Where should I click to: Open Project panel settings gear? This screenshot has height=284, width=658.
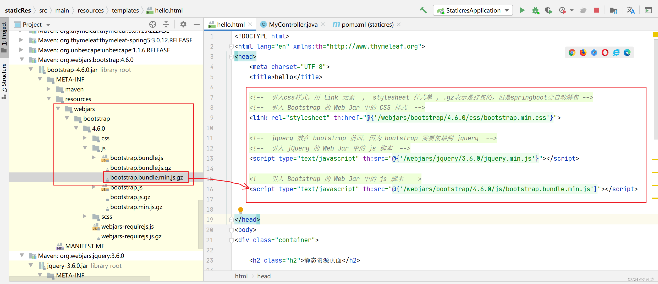[183, 24]
